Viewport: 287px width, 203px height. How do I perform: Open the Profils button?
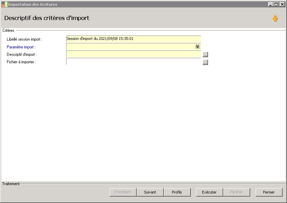click(177, 192)
